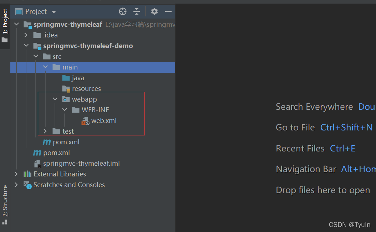Open the Project view dropdown arrow
The image size is (376, 232).
point(54,12)
